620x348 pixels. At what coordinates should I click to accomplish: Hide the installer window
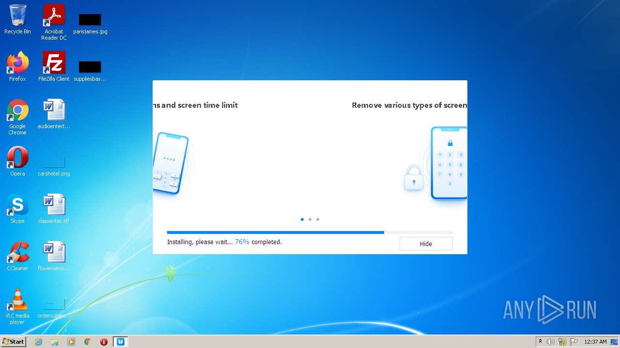point(426,244)
